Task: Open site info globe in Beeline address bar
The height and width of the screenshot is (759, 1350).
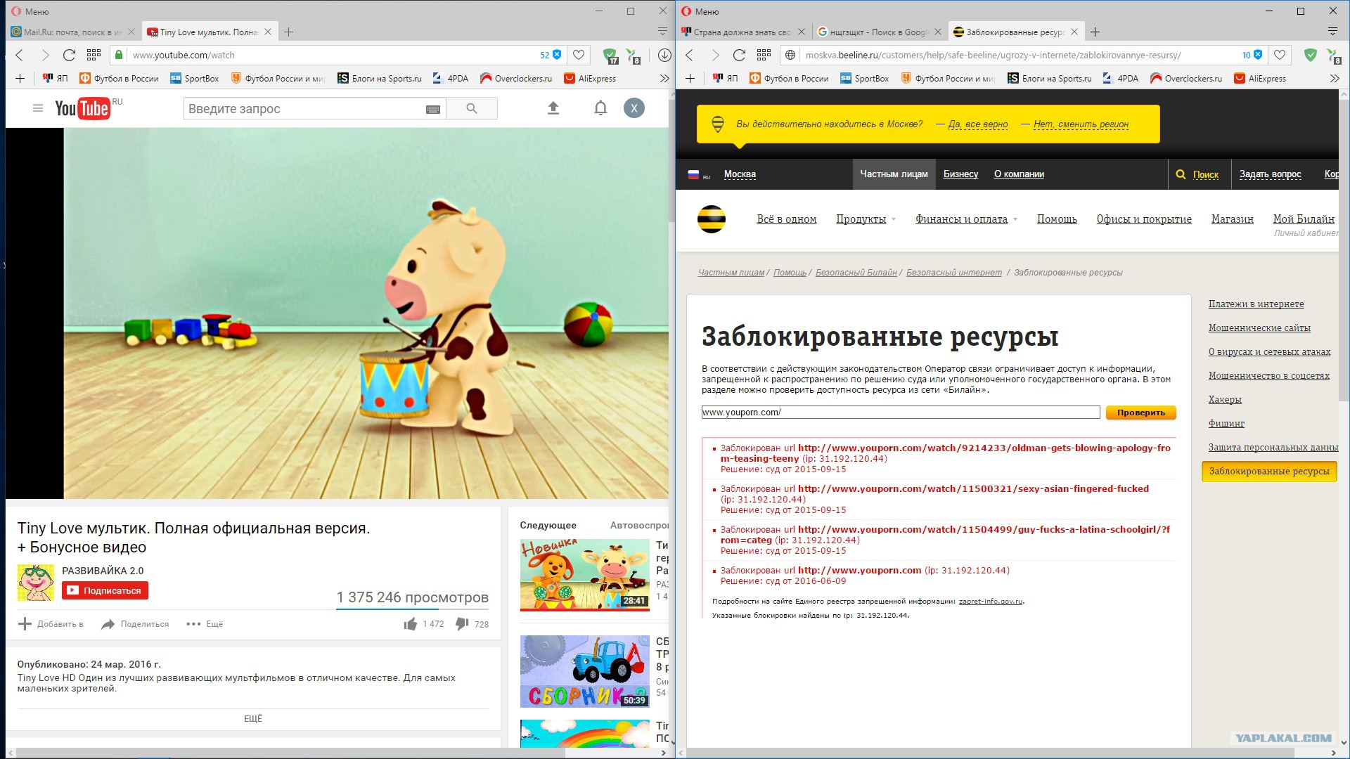Action: [x=791, y=55]
